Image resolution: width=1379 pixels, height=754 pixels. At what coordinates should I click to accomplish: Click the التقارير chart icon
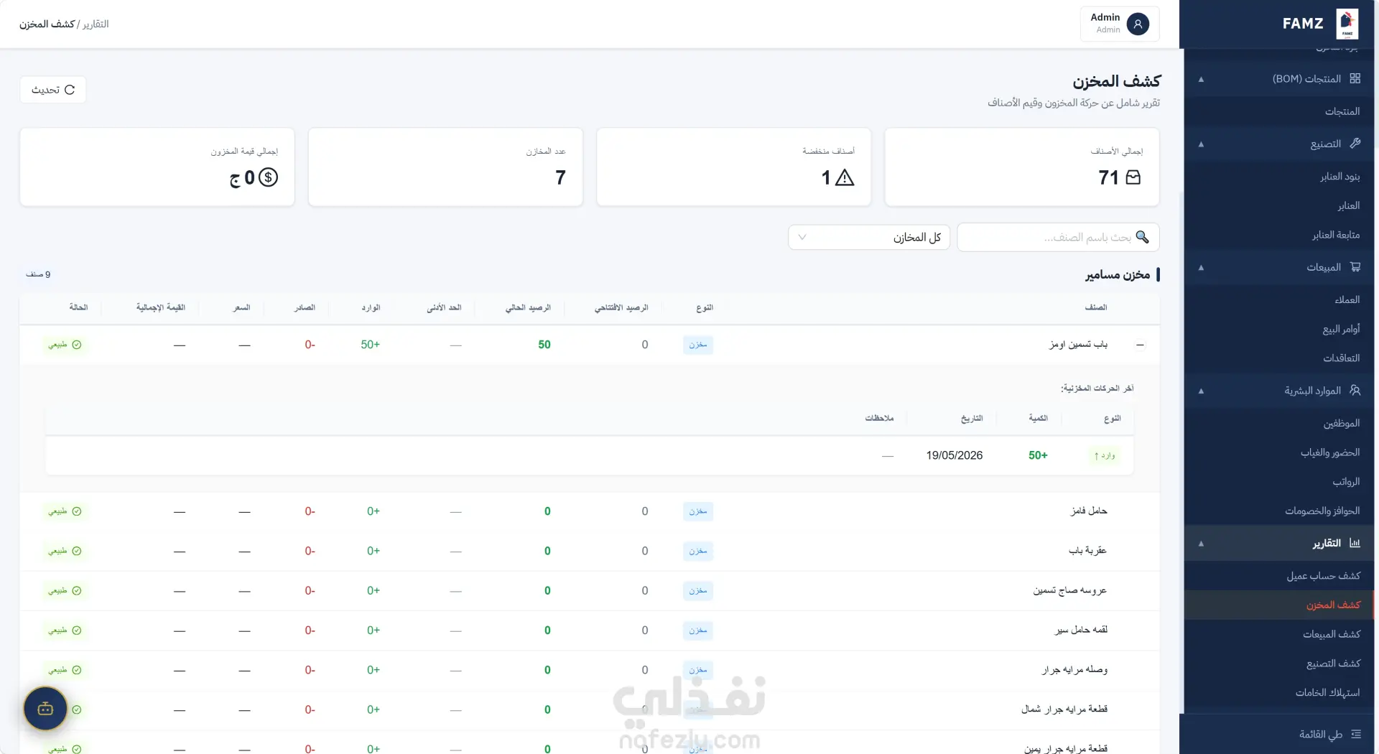[1355, 543]
